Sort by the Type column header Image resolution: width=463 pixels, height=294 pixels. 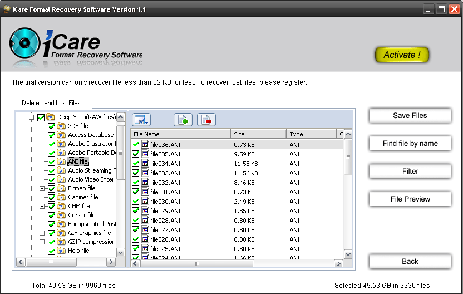click(x=311, y=134)
